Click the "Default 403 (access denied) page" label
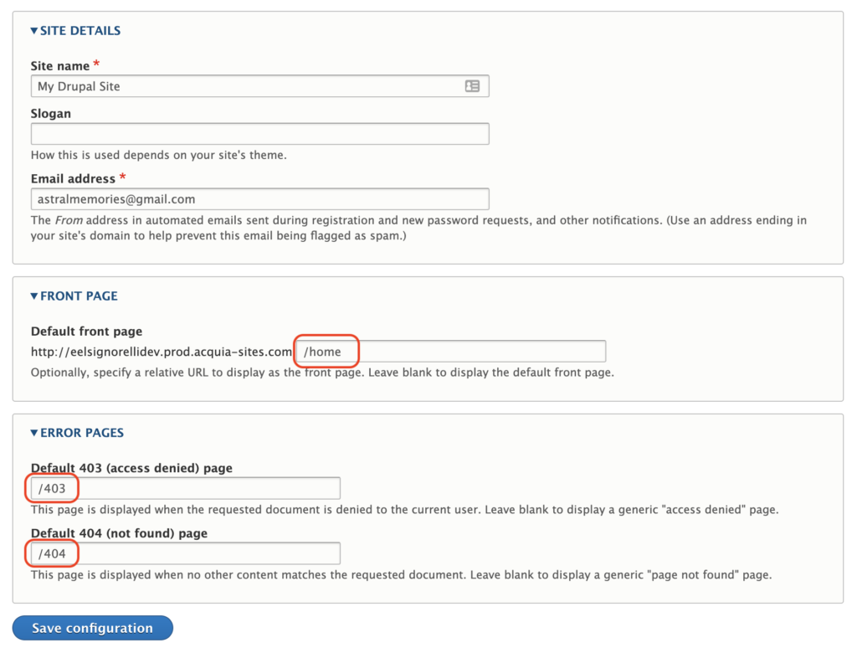The height and width of the screenshot is (653, 857). pyautogui.click(x=131, y=468)
